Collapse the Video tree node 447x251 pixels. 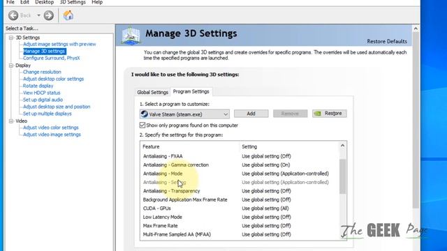[x=11, y=121]
